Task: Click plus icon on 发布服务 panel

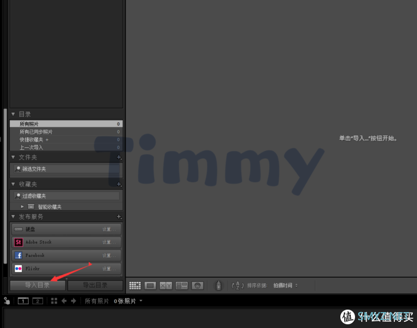Action: coord(119,216)
